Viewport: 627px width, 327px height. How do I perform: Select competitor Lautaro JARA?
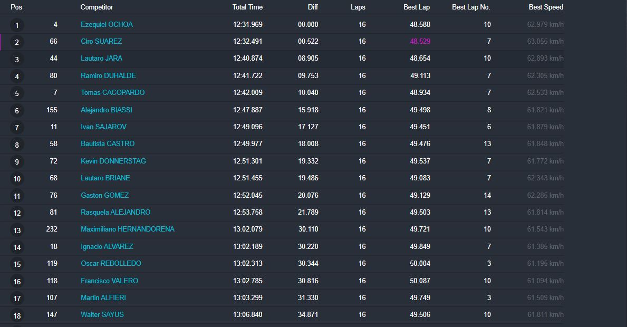tap(101, 58)
